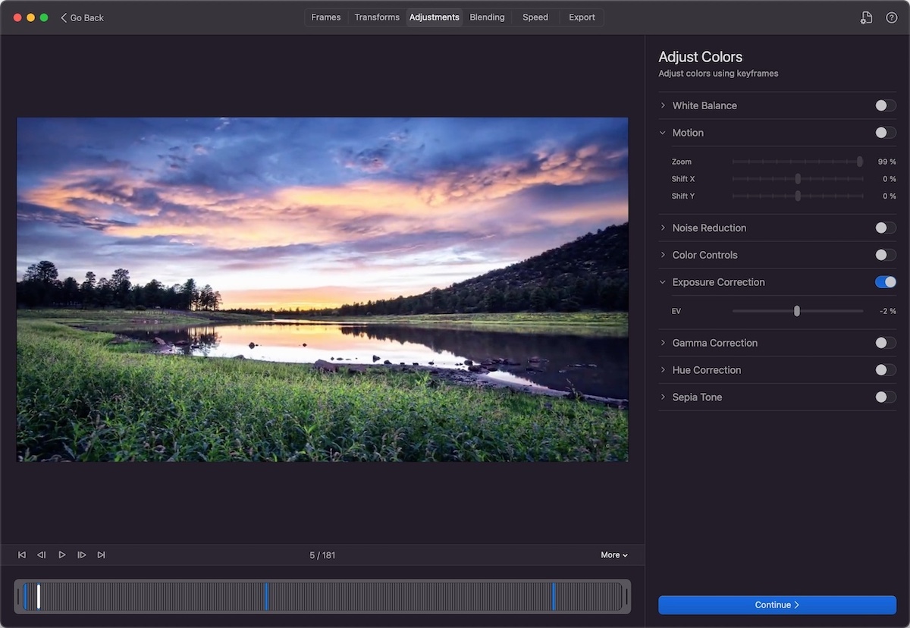The height and width of the screenshot is (628, 910).
Task: Click the Zoom value "99 %"
Action: [x=887, y=162]
